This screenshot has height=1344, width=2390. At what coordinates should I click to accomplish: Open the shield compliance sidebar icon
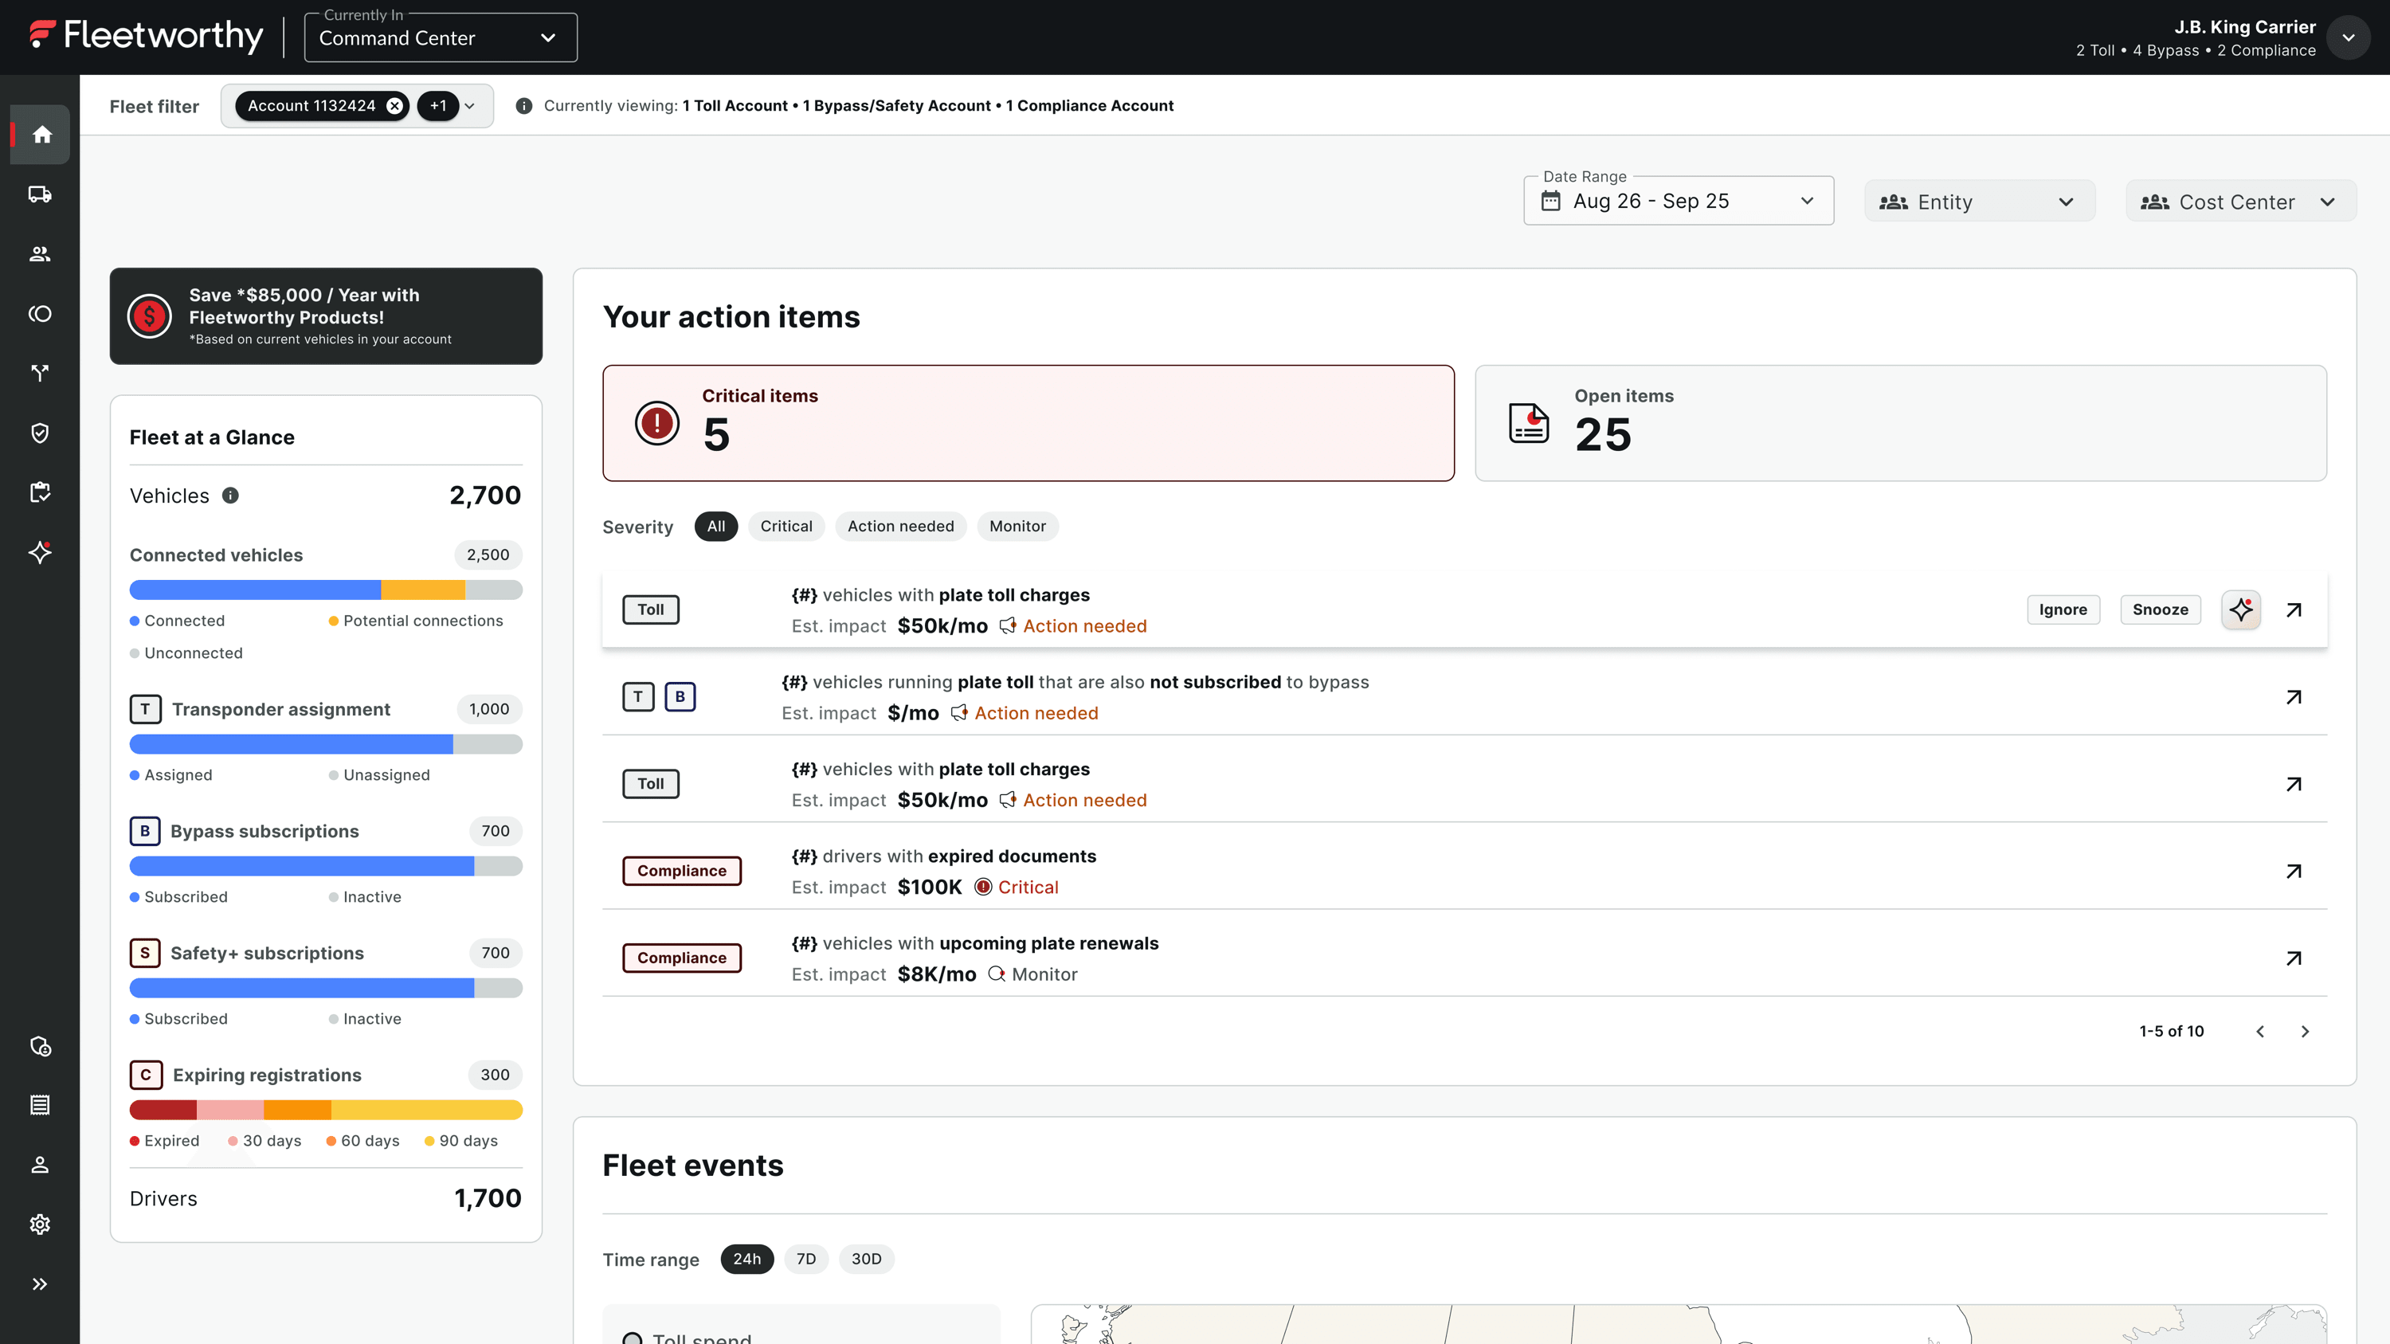click(x=40, y=433)
